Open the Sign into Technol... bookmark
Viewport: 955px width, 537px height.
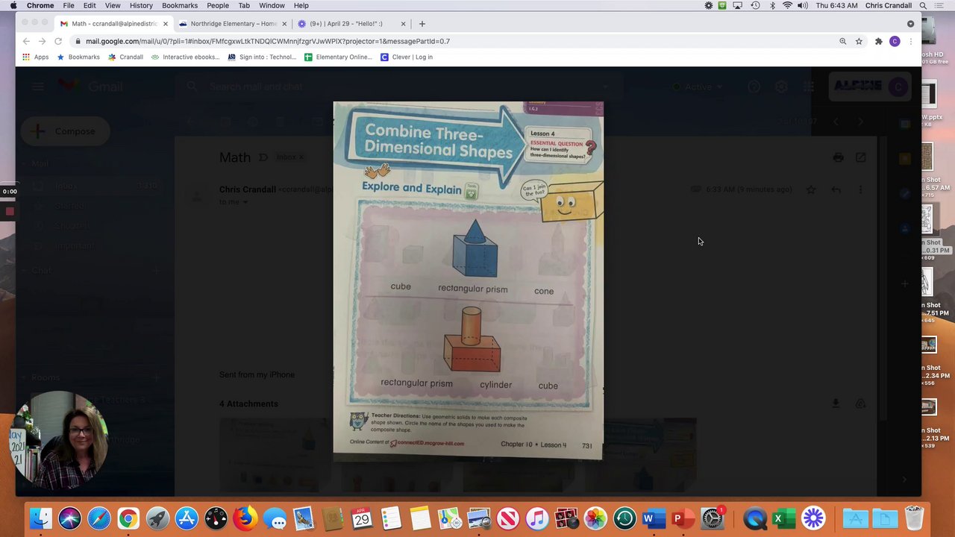click(262, 57)
